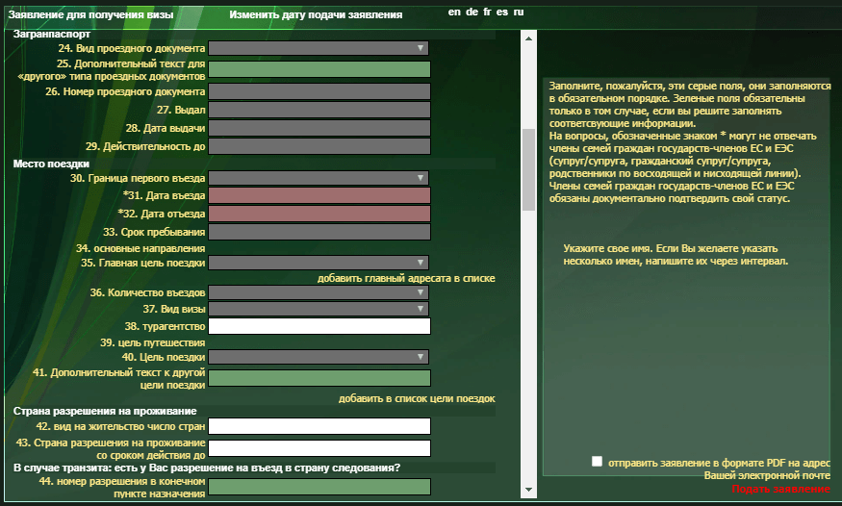Switch language to 'fr'
The image size is (842, 506).
click(487, 12)
